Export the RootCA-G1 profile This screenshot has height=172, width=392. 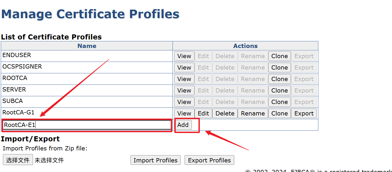304,113
